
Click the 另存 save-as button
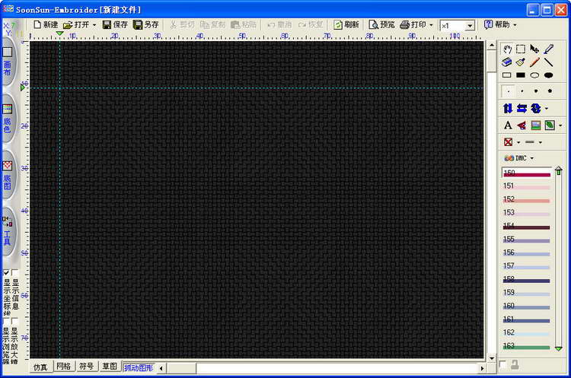(145, 25)
